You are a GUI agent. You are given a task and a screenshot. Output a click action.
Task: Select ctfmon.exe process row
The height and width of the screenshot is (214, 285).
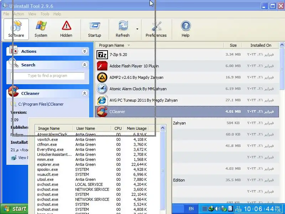[92, 144]
